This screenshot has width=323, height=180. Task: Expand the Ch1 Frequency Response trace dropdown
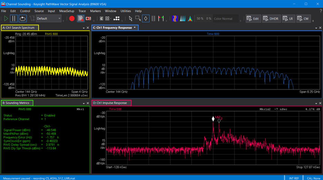(135, 28)
